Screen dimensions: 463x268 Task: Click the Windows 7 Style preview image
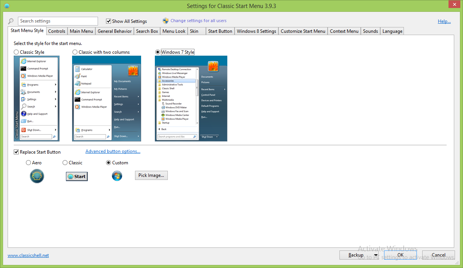pyautogui.click(x=191, y=98)
